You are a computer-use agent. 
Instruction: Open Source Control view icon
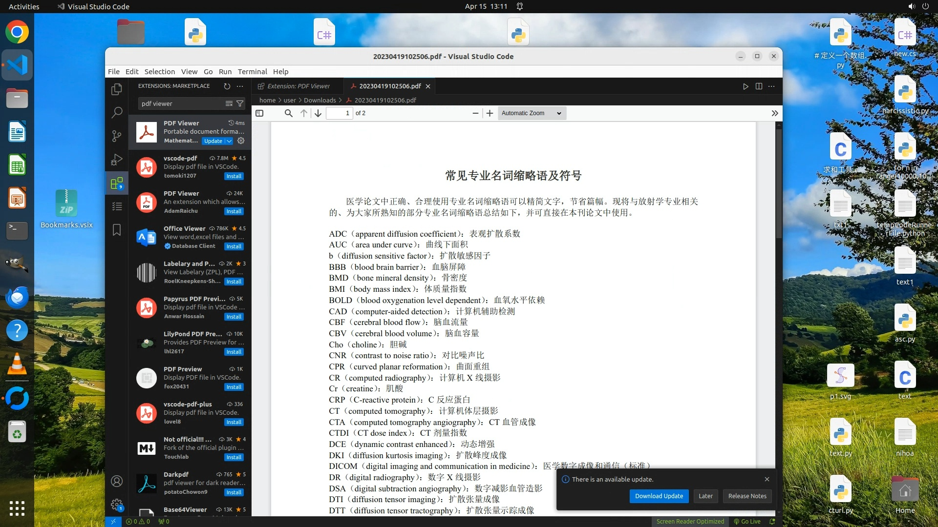pyautogui.click(x=117, y=136)
